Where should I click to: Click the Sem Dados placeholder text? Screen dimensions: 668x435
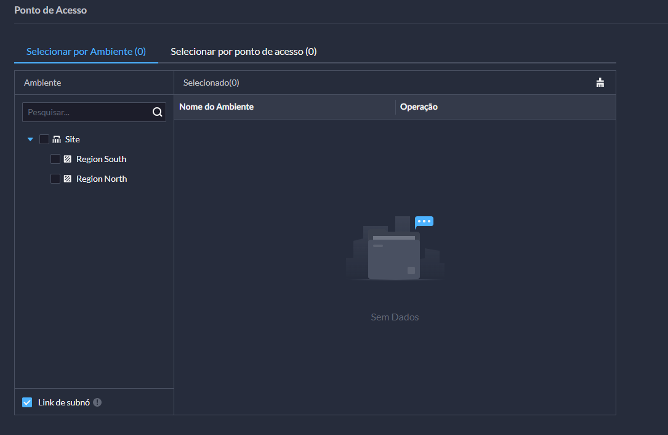(395, 317)
